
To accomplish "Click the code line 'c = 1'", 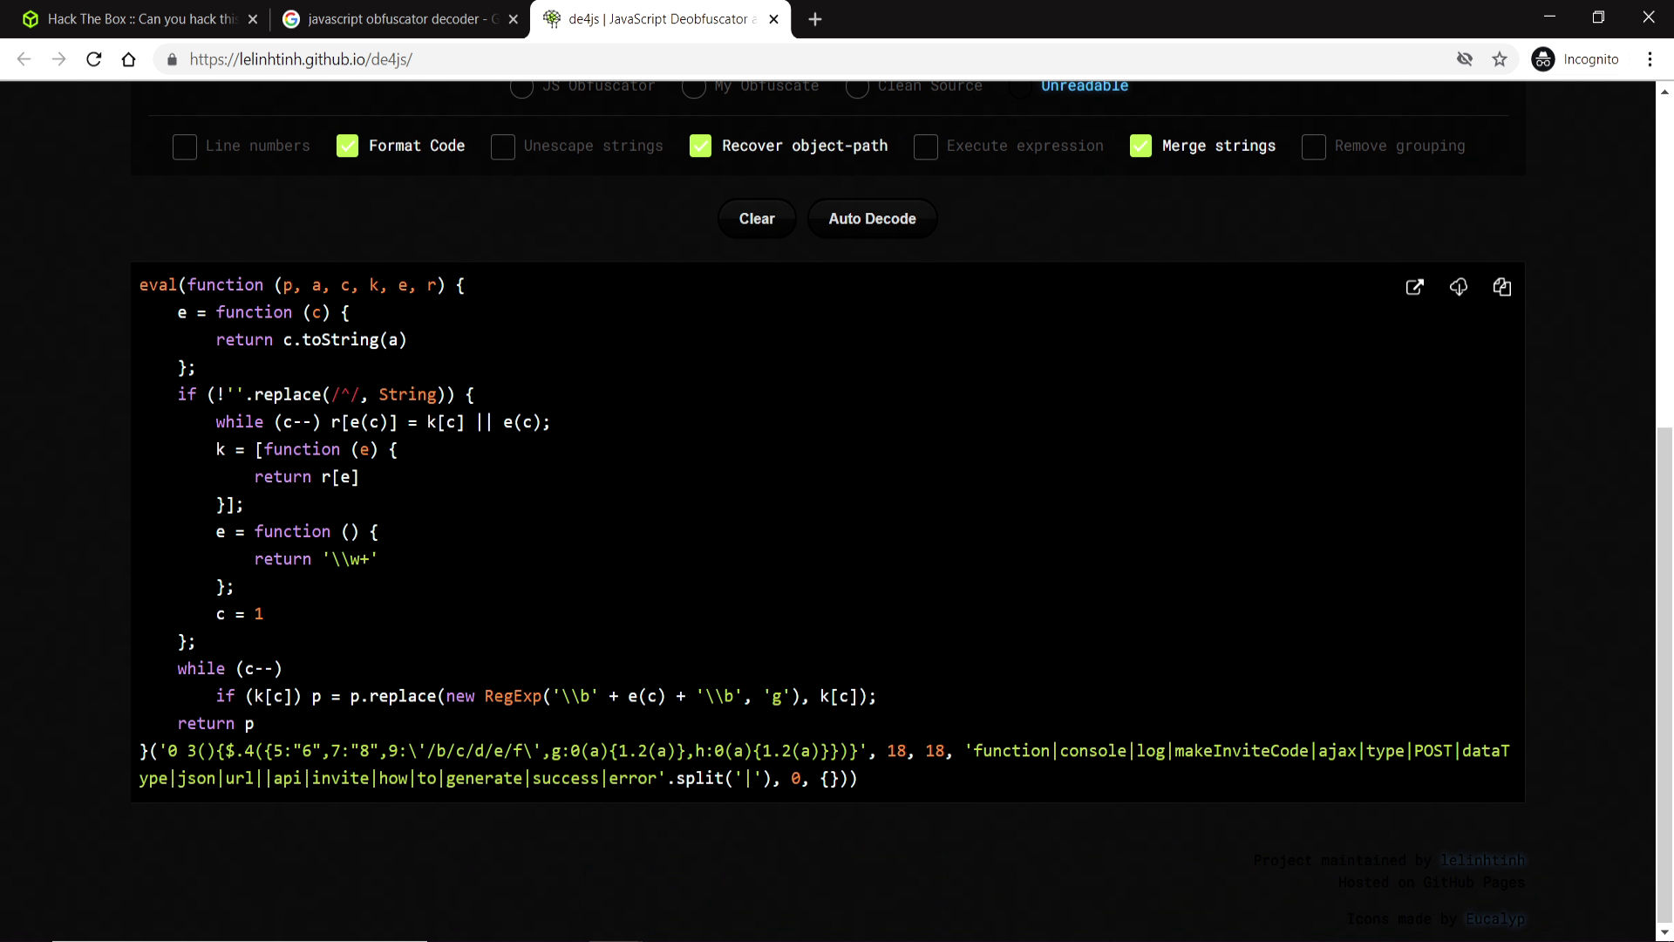I will tap(240, 614).
